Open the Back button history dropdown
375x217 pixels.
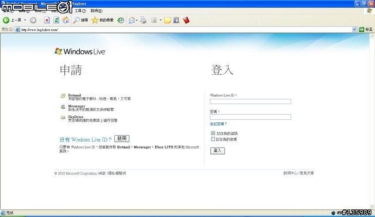[25, 20]
